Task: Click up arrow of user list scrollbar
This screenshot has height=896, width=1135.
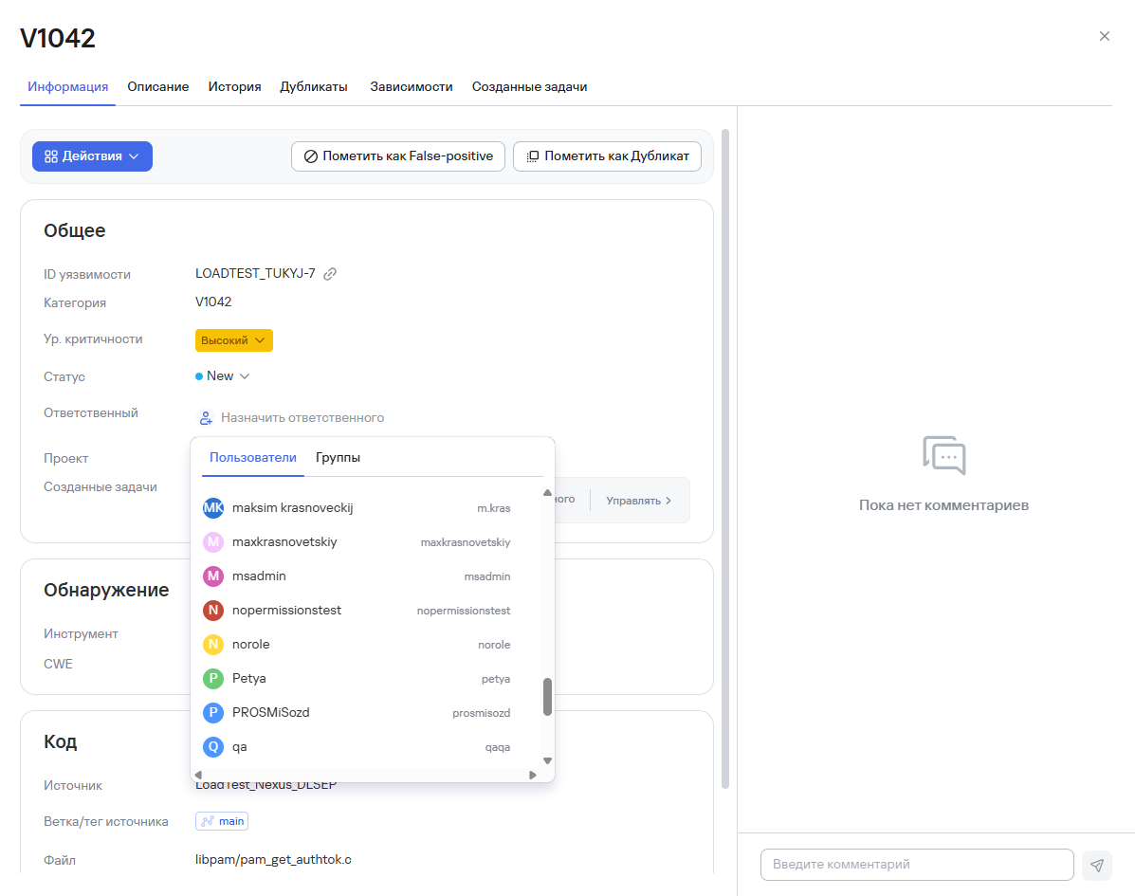Action: [x=547, y=493]
